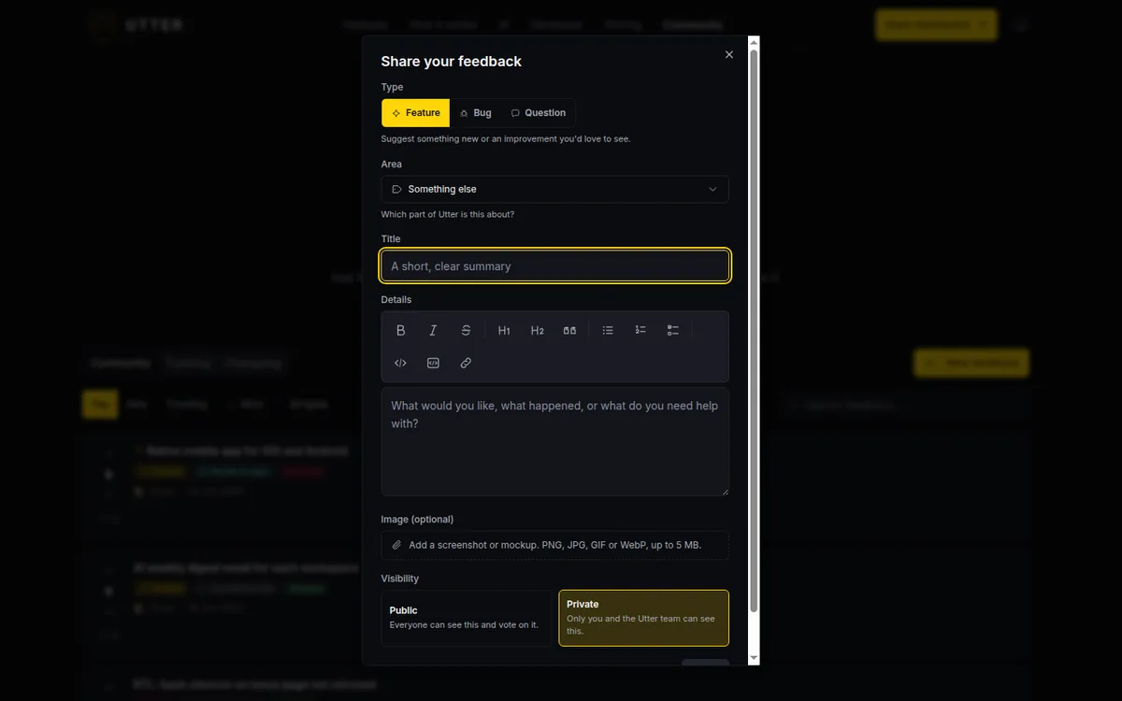The height and width of the screenshot is (701, 1122).
Task: Expand the Area dropdown chevron
Action: (x=712, y=189)
